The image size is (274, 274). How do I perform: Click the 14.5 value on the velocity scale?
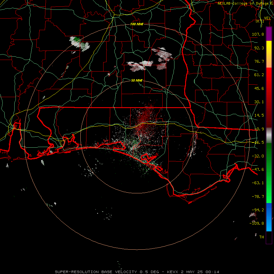tap(259, 115)
